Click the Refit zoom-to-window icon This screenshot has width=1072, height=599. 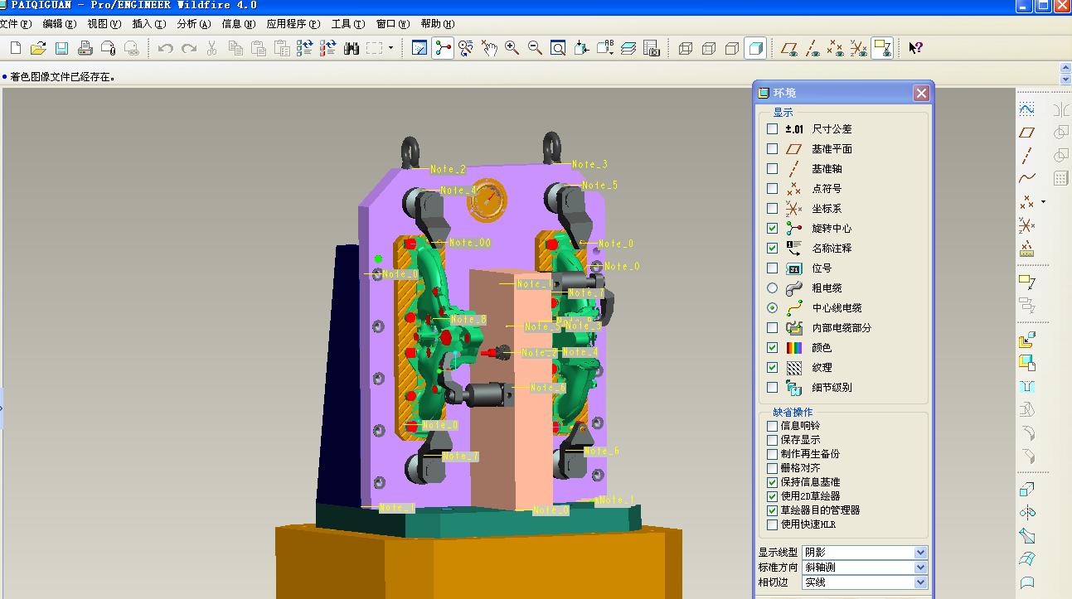559,48
